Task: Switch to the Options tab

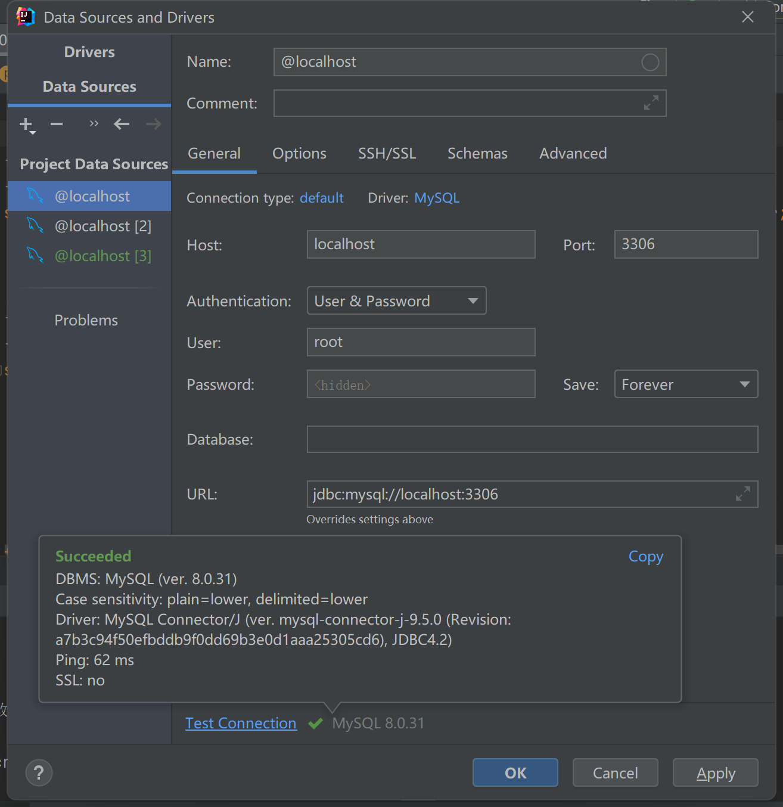Action: (x=299, y=154)
